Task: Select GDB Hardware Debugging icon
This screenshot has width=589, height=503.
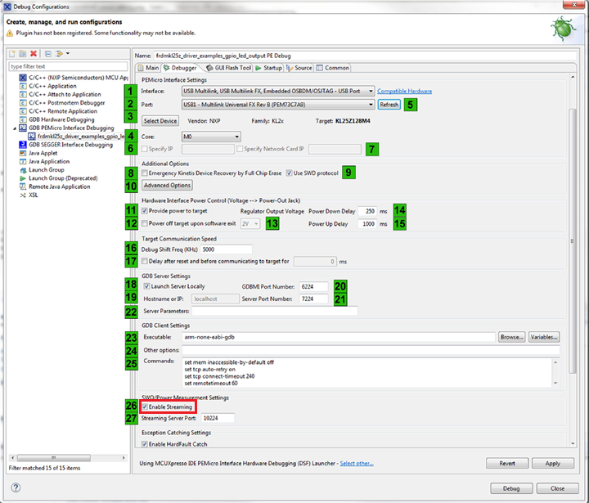Action: (x=23, y=119)
